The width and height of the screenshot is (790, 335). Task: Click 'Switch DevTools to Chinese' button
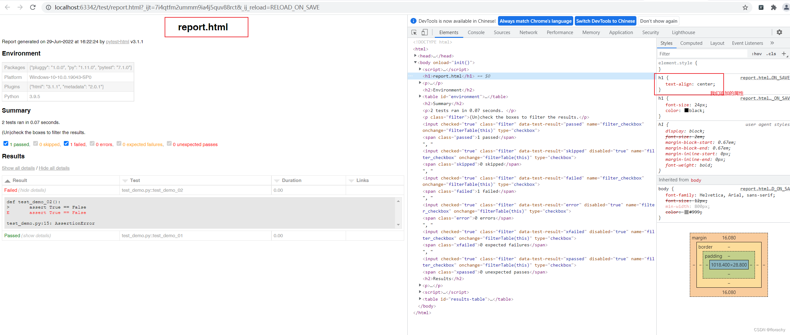pyautogui.click(x=605, y=21)
